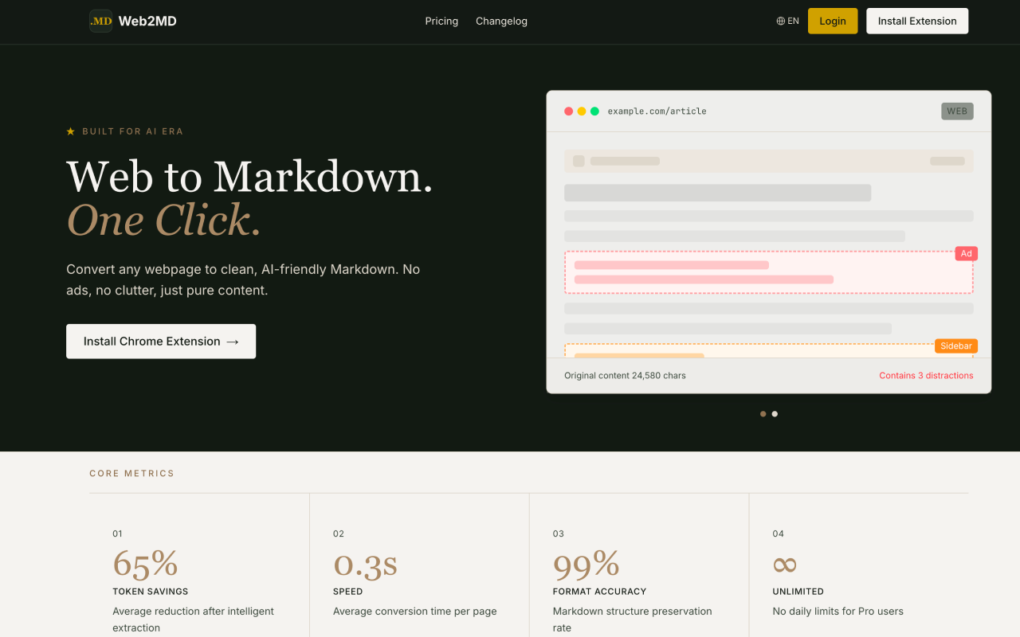Click the red window dot in preview
This screenshot has width=1020, height=637.
[x=569, y=111]
